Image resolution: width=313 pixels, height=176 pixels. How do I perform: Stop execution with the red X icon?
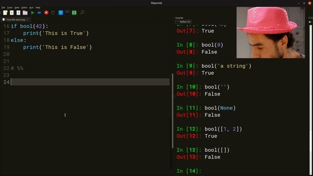click(46, 13)
